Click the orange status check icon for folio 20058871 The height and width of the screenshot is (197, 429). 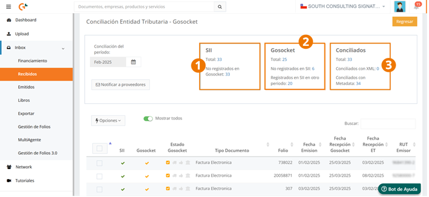tap(168, 176)
